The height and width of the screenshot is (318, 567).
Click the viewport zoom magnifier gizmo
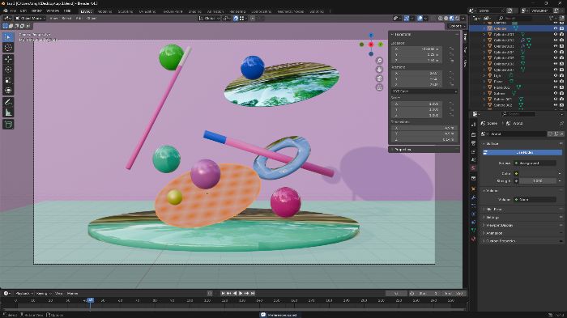(379, 61)
